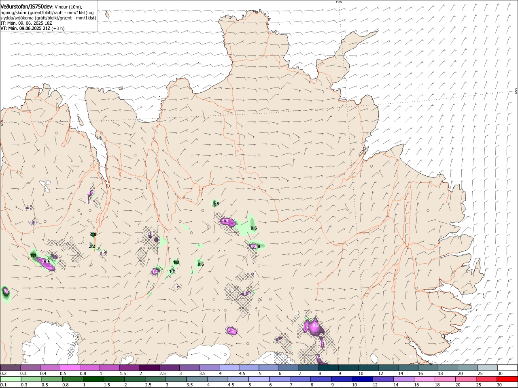Screen dimensions: 518x388
Task: Click the Veðurstofan/IS750dev title text
Action: click(26, 7)
